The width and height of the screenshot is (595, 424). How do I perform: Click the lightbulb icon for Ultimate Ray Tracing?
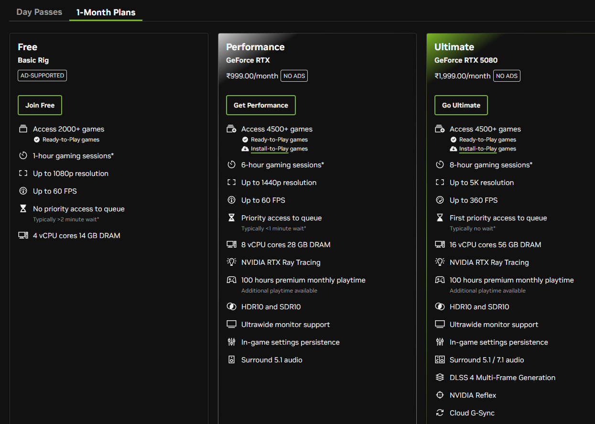[x=440, y=262]
